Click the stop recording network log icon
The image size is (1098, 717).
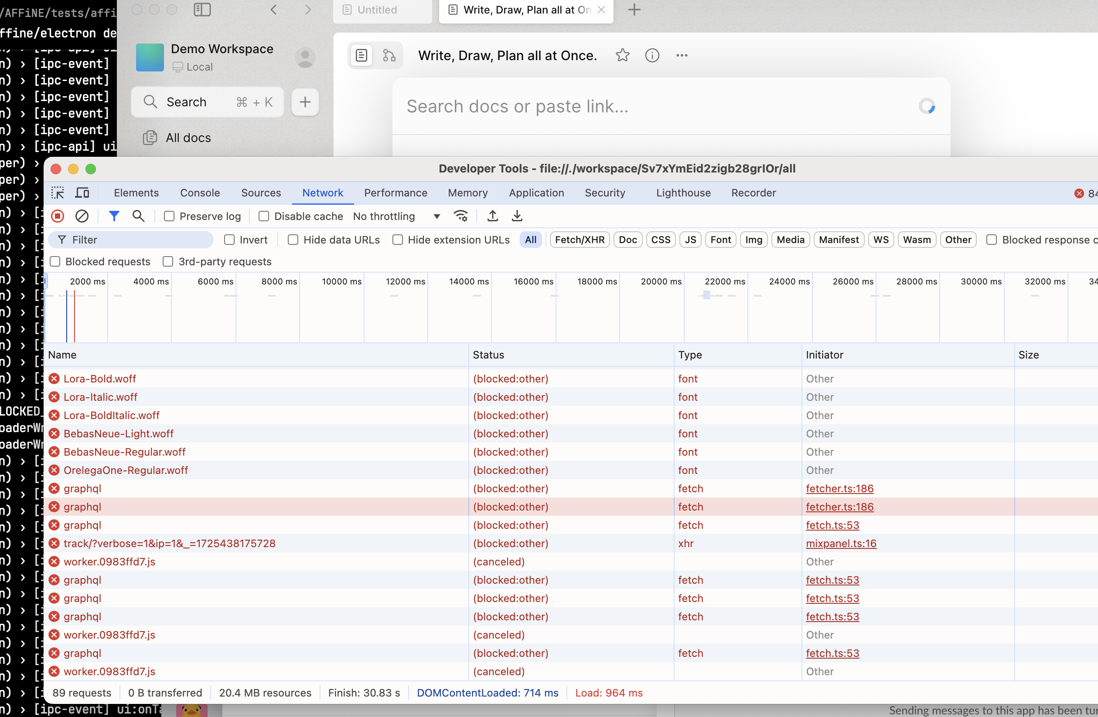[x=58, y=216]
